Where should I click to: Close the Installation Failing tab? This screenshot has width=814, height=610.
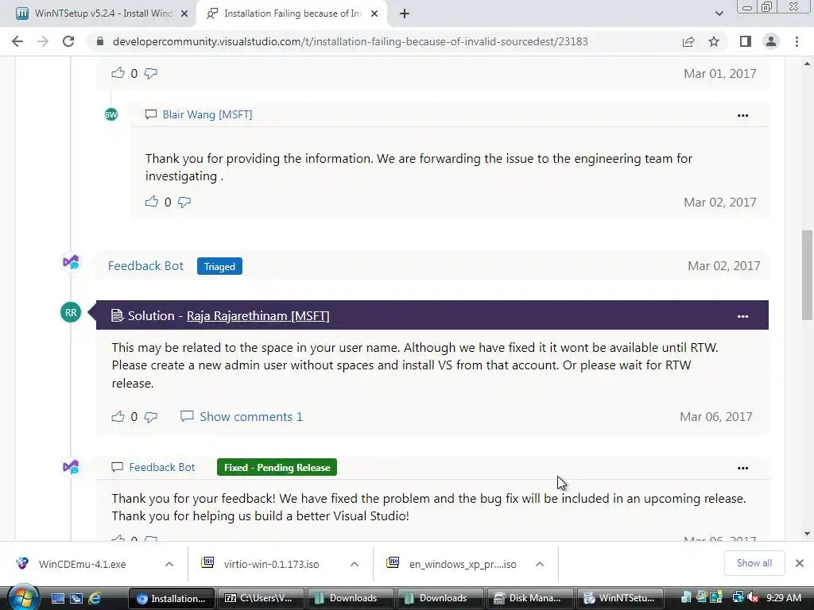[x=374, y=14]
